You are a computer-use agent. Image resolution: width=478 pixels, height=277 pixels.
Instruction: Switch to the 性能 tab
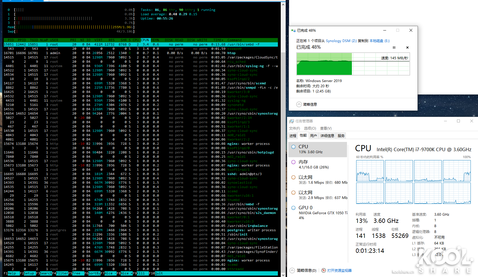pos(303,135)
